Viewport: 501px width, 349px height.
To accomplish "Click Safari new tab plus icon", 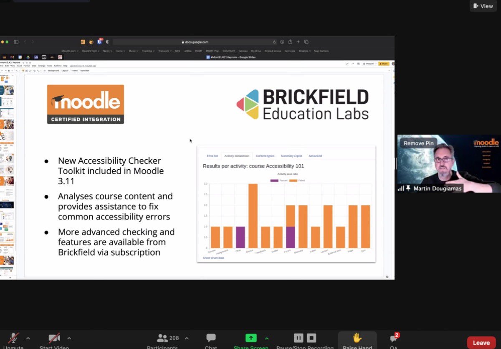I will pos(298,42).
